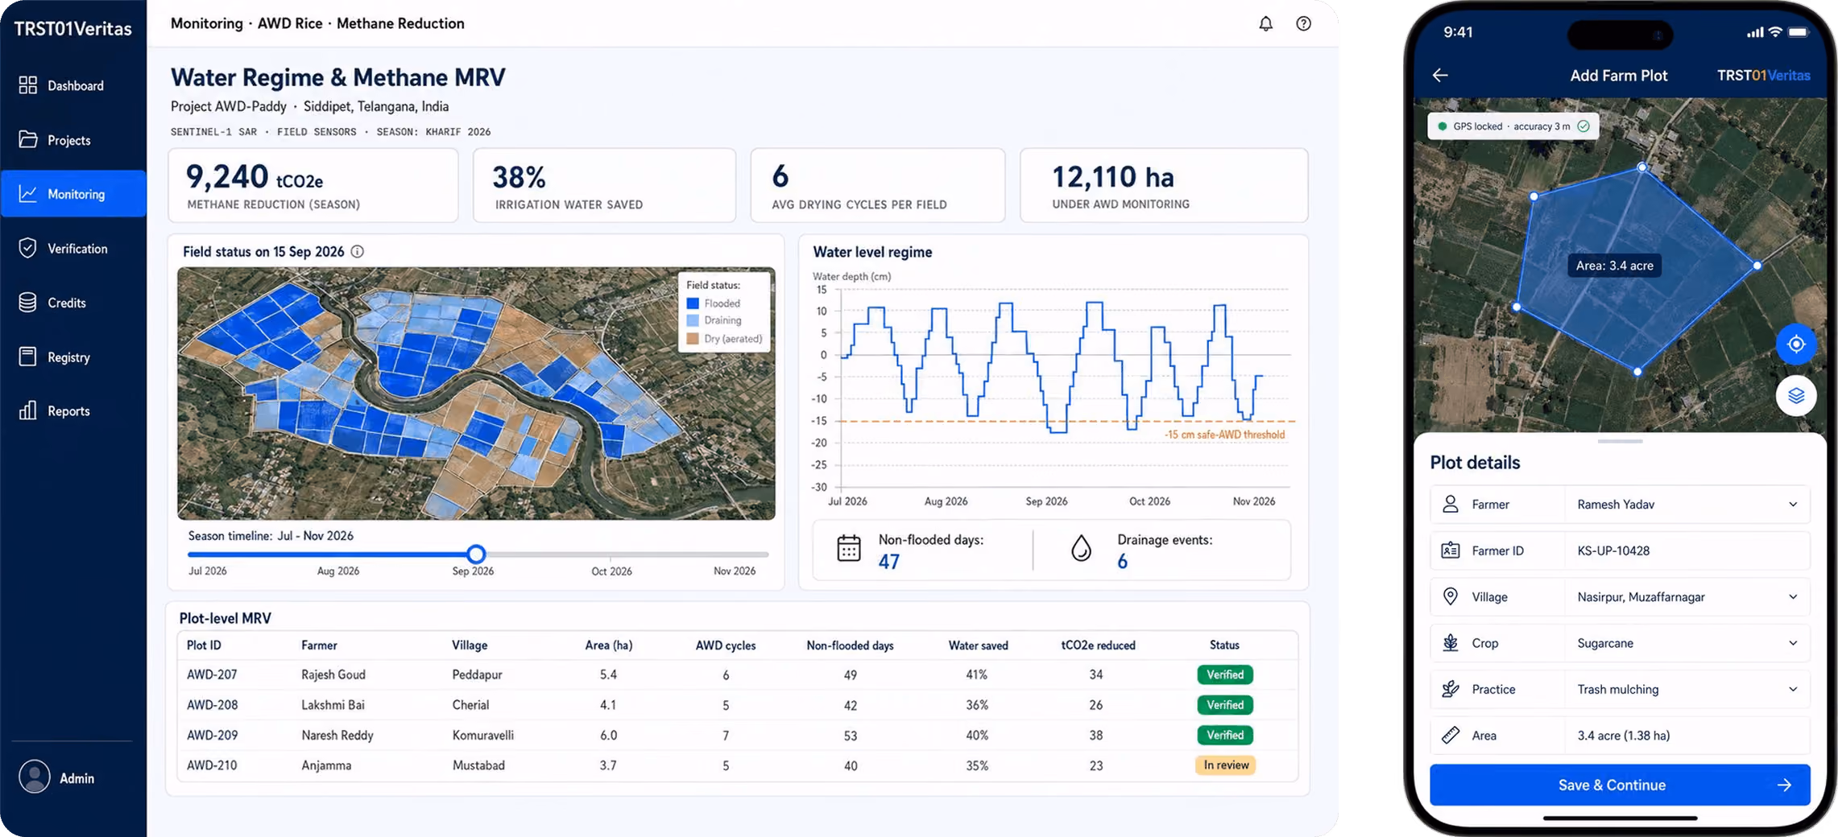Tap the Save & Continue button
This screenshot has height=837, width=1838.
coord(1620,785)
